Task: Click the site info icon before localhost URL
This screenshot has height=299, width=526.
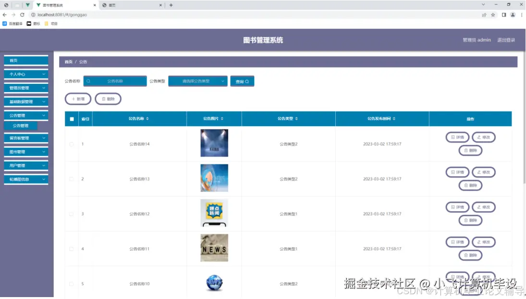Action: tap(33, 15)
